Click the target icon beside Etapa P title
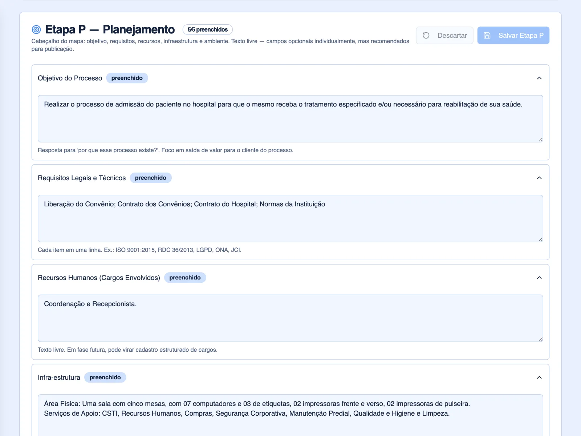 pos(36,29)
